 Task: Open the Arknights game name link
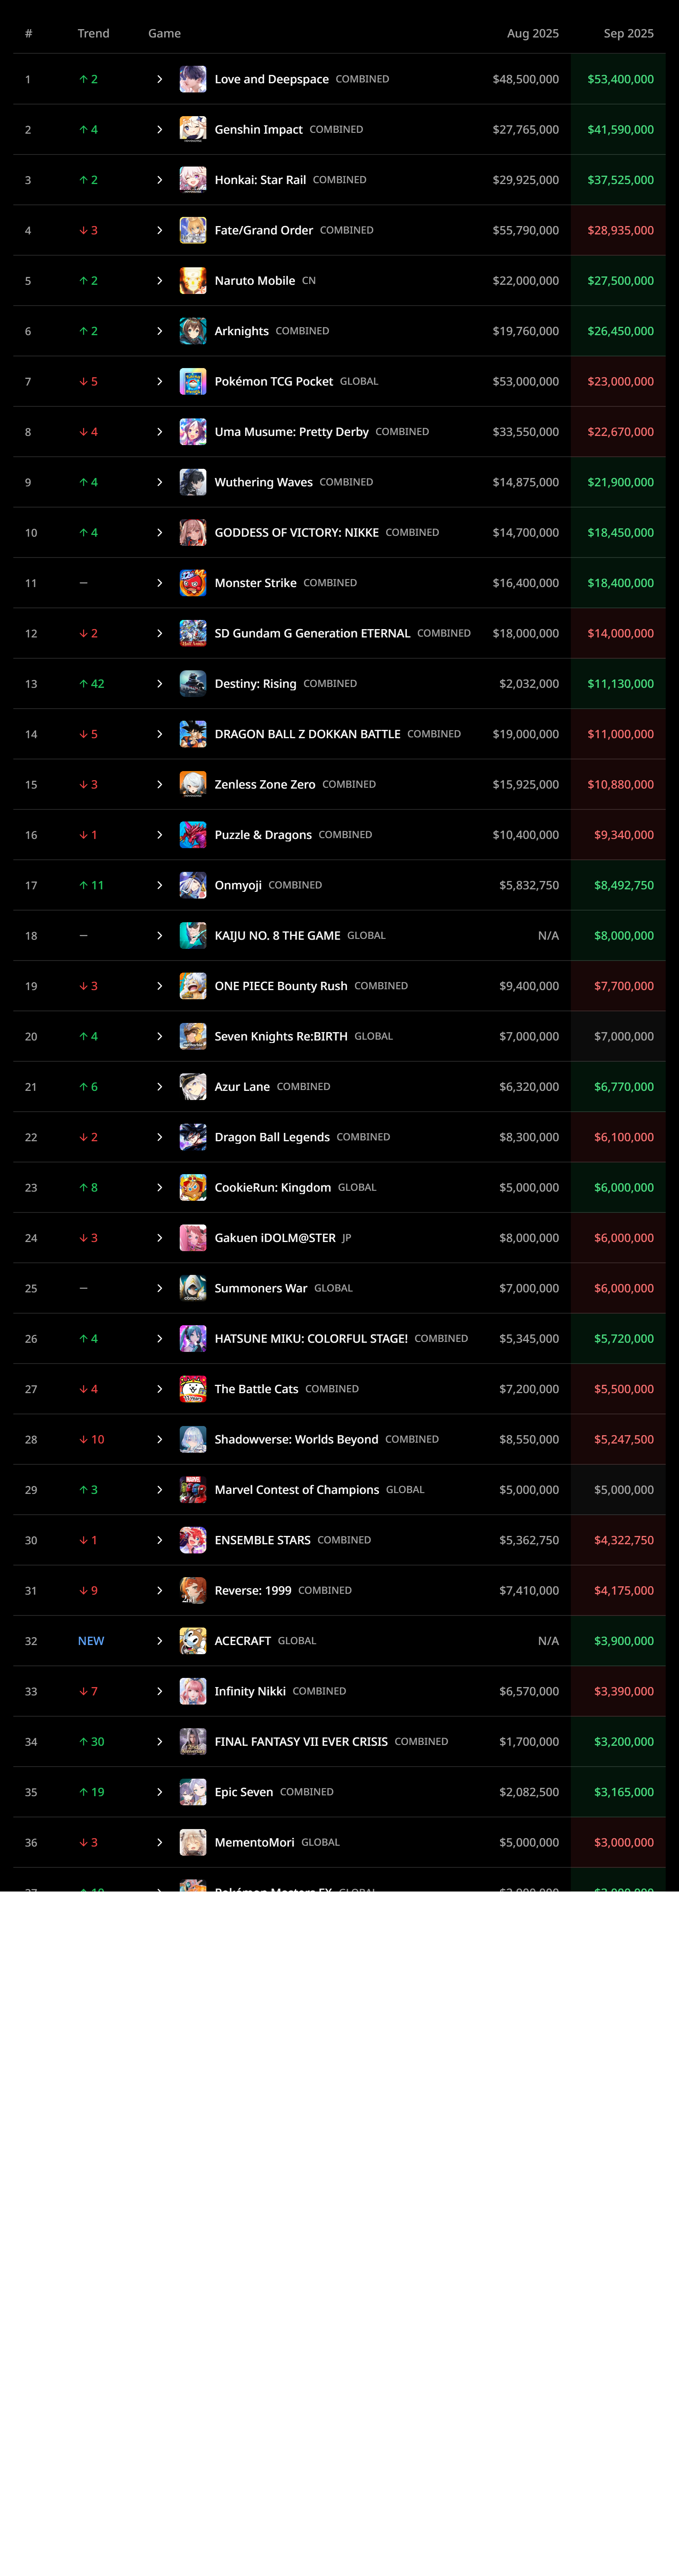241,331
